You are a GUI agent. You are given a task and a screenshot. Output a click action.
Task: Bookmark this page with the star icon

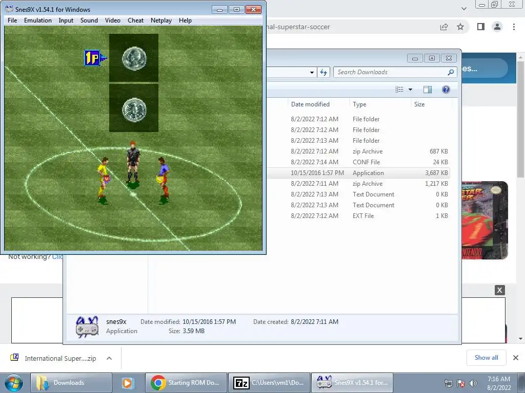[x=460, y=27]
